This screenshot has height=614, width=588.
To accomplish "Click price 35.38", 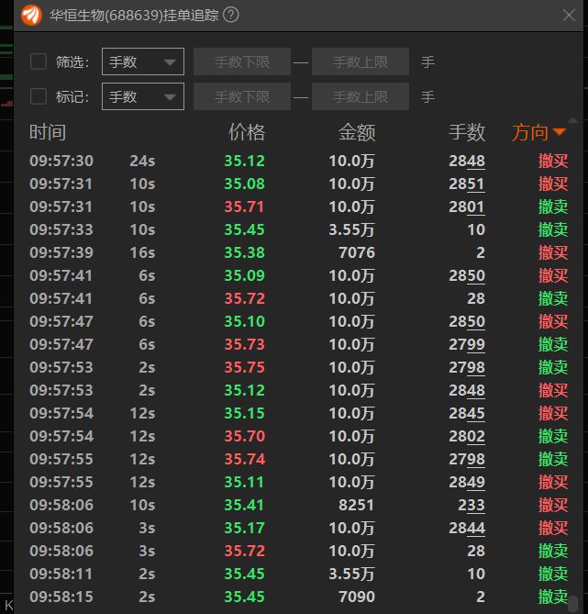I will pyautogui.click(x=244, y=253).
